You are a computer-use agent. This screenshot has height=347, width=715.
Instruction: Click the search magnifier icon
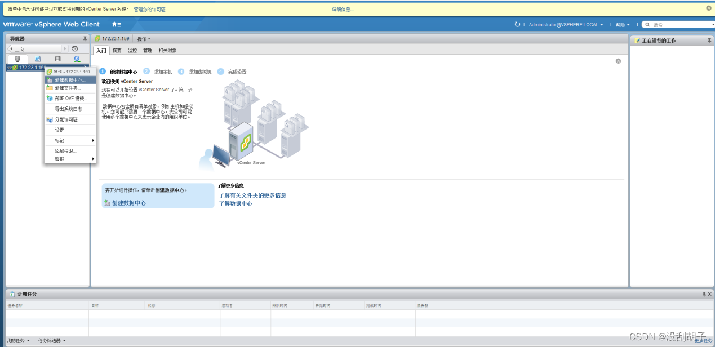tap(648, 24)
